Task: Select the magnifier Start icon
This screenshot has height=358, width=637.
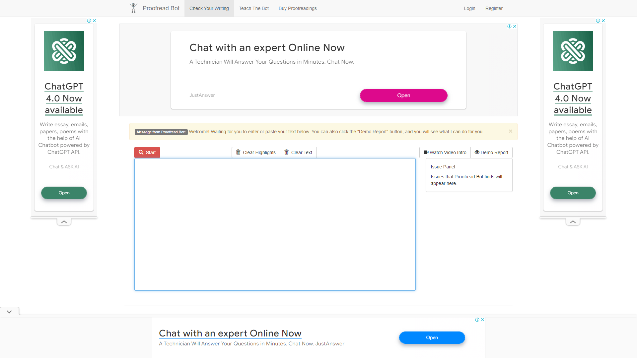Action: point(141,152)
